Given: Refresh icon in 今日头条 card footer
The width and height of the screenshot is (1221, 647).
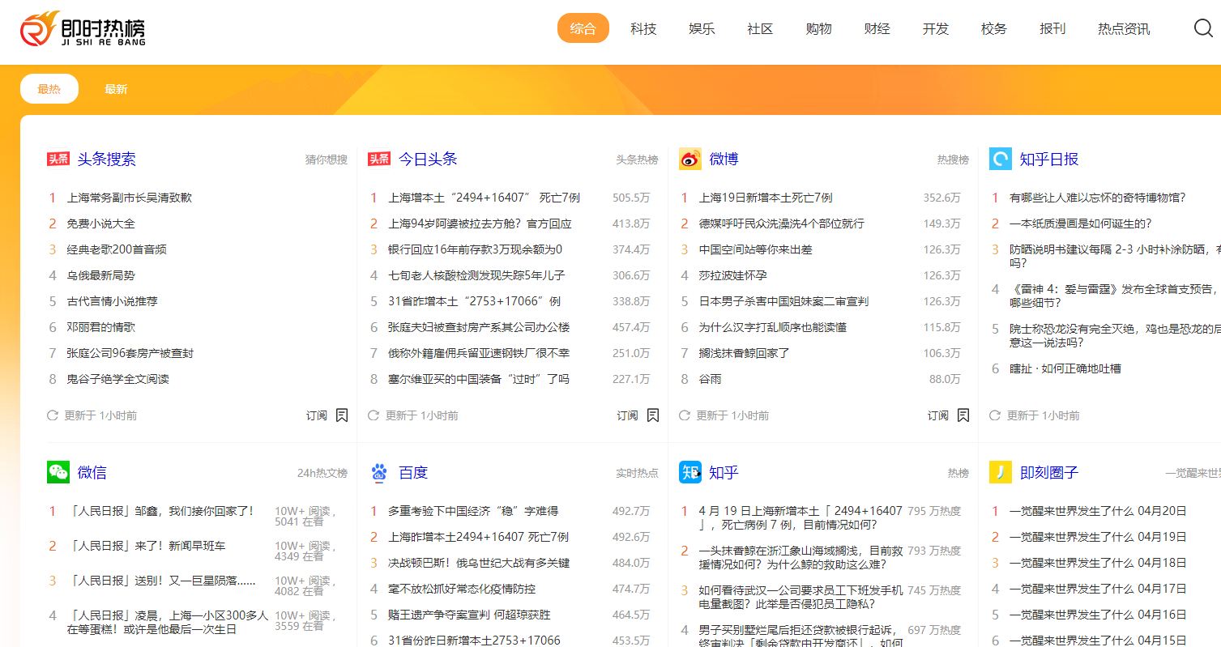Looking at the screenshot, I should (x=374, y=415).
